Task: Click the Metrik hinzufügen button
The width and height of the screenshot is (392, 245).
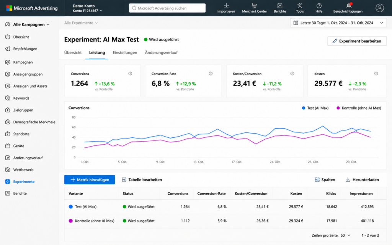Action: 90,179
